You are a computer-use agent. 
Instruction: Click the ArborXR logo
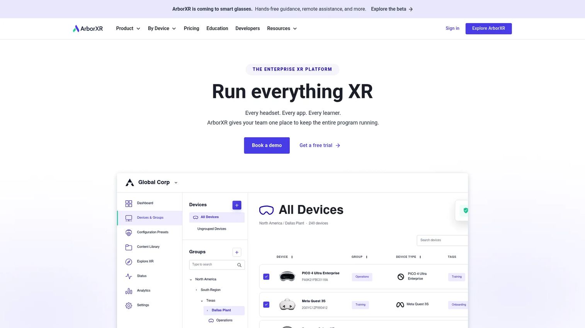click(x=88, y=29)
